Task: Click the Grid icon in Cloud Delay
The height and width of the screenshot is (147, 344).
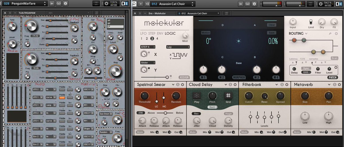Action: [x=228, y=96]
